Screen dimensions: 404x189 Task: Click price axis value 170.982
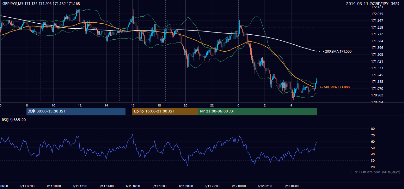[x=377, y=95]
